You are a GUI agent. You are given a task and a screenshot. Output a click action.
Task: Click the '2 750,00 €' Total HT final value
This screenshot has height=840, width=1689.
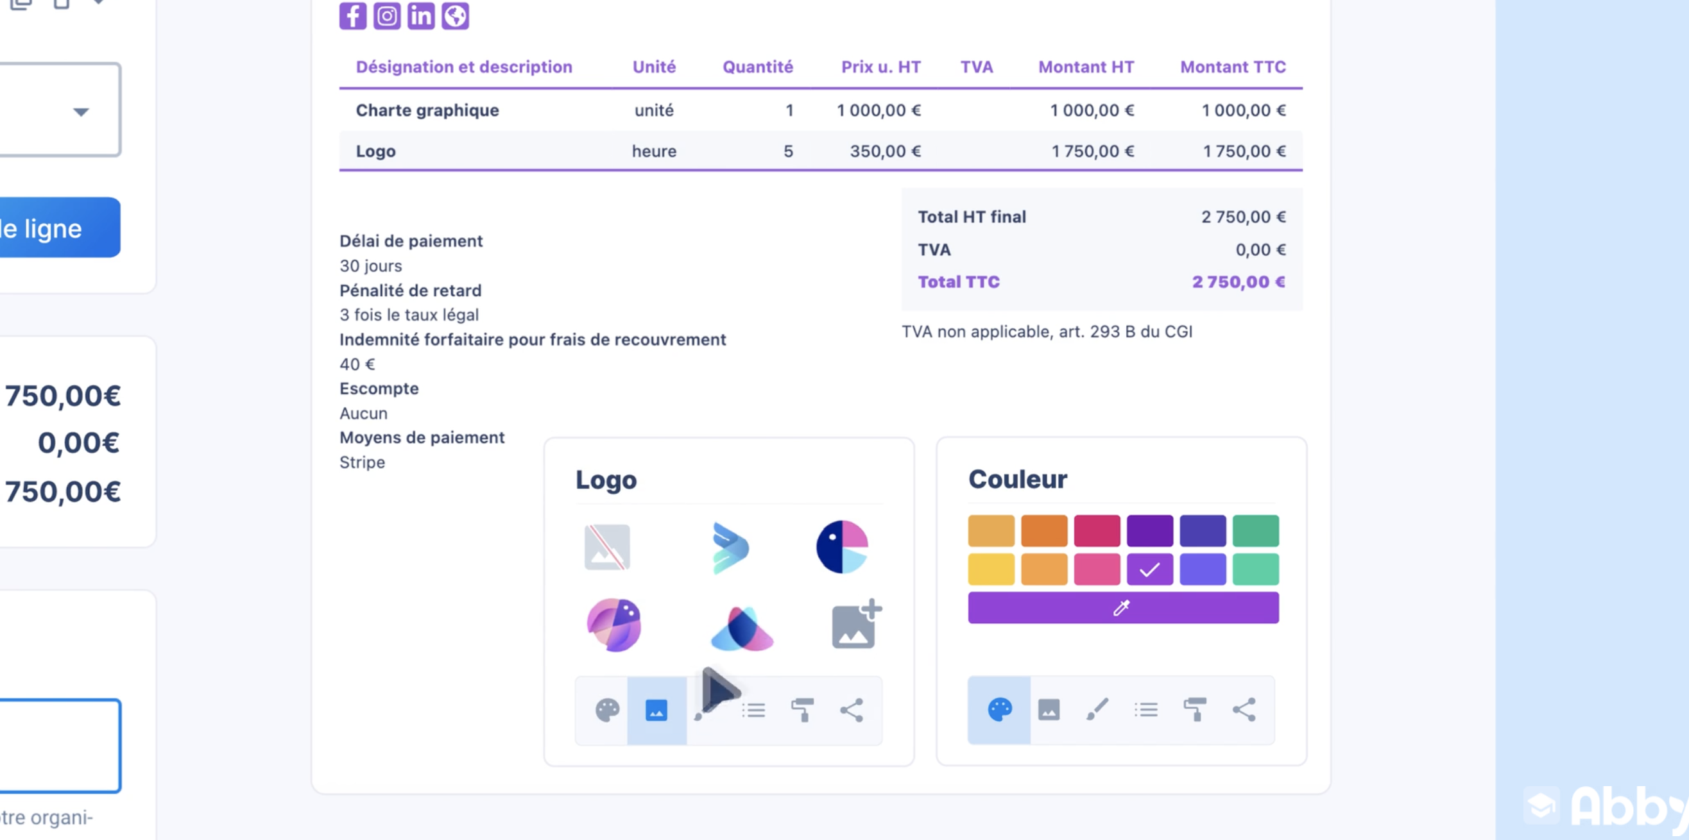(1243, 217)
